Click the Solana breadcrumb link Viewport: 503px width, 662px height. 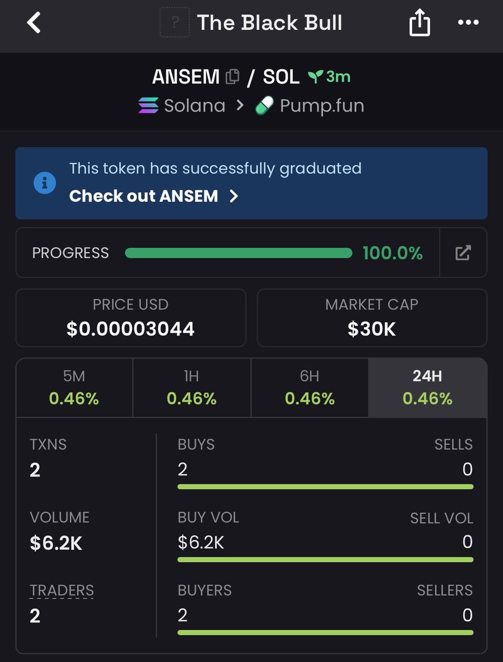[x=195, y=105]
